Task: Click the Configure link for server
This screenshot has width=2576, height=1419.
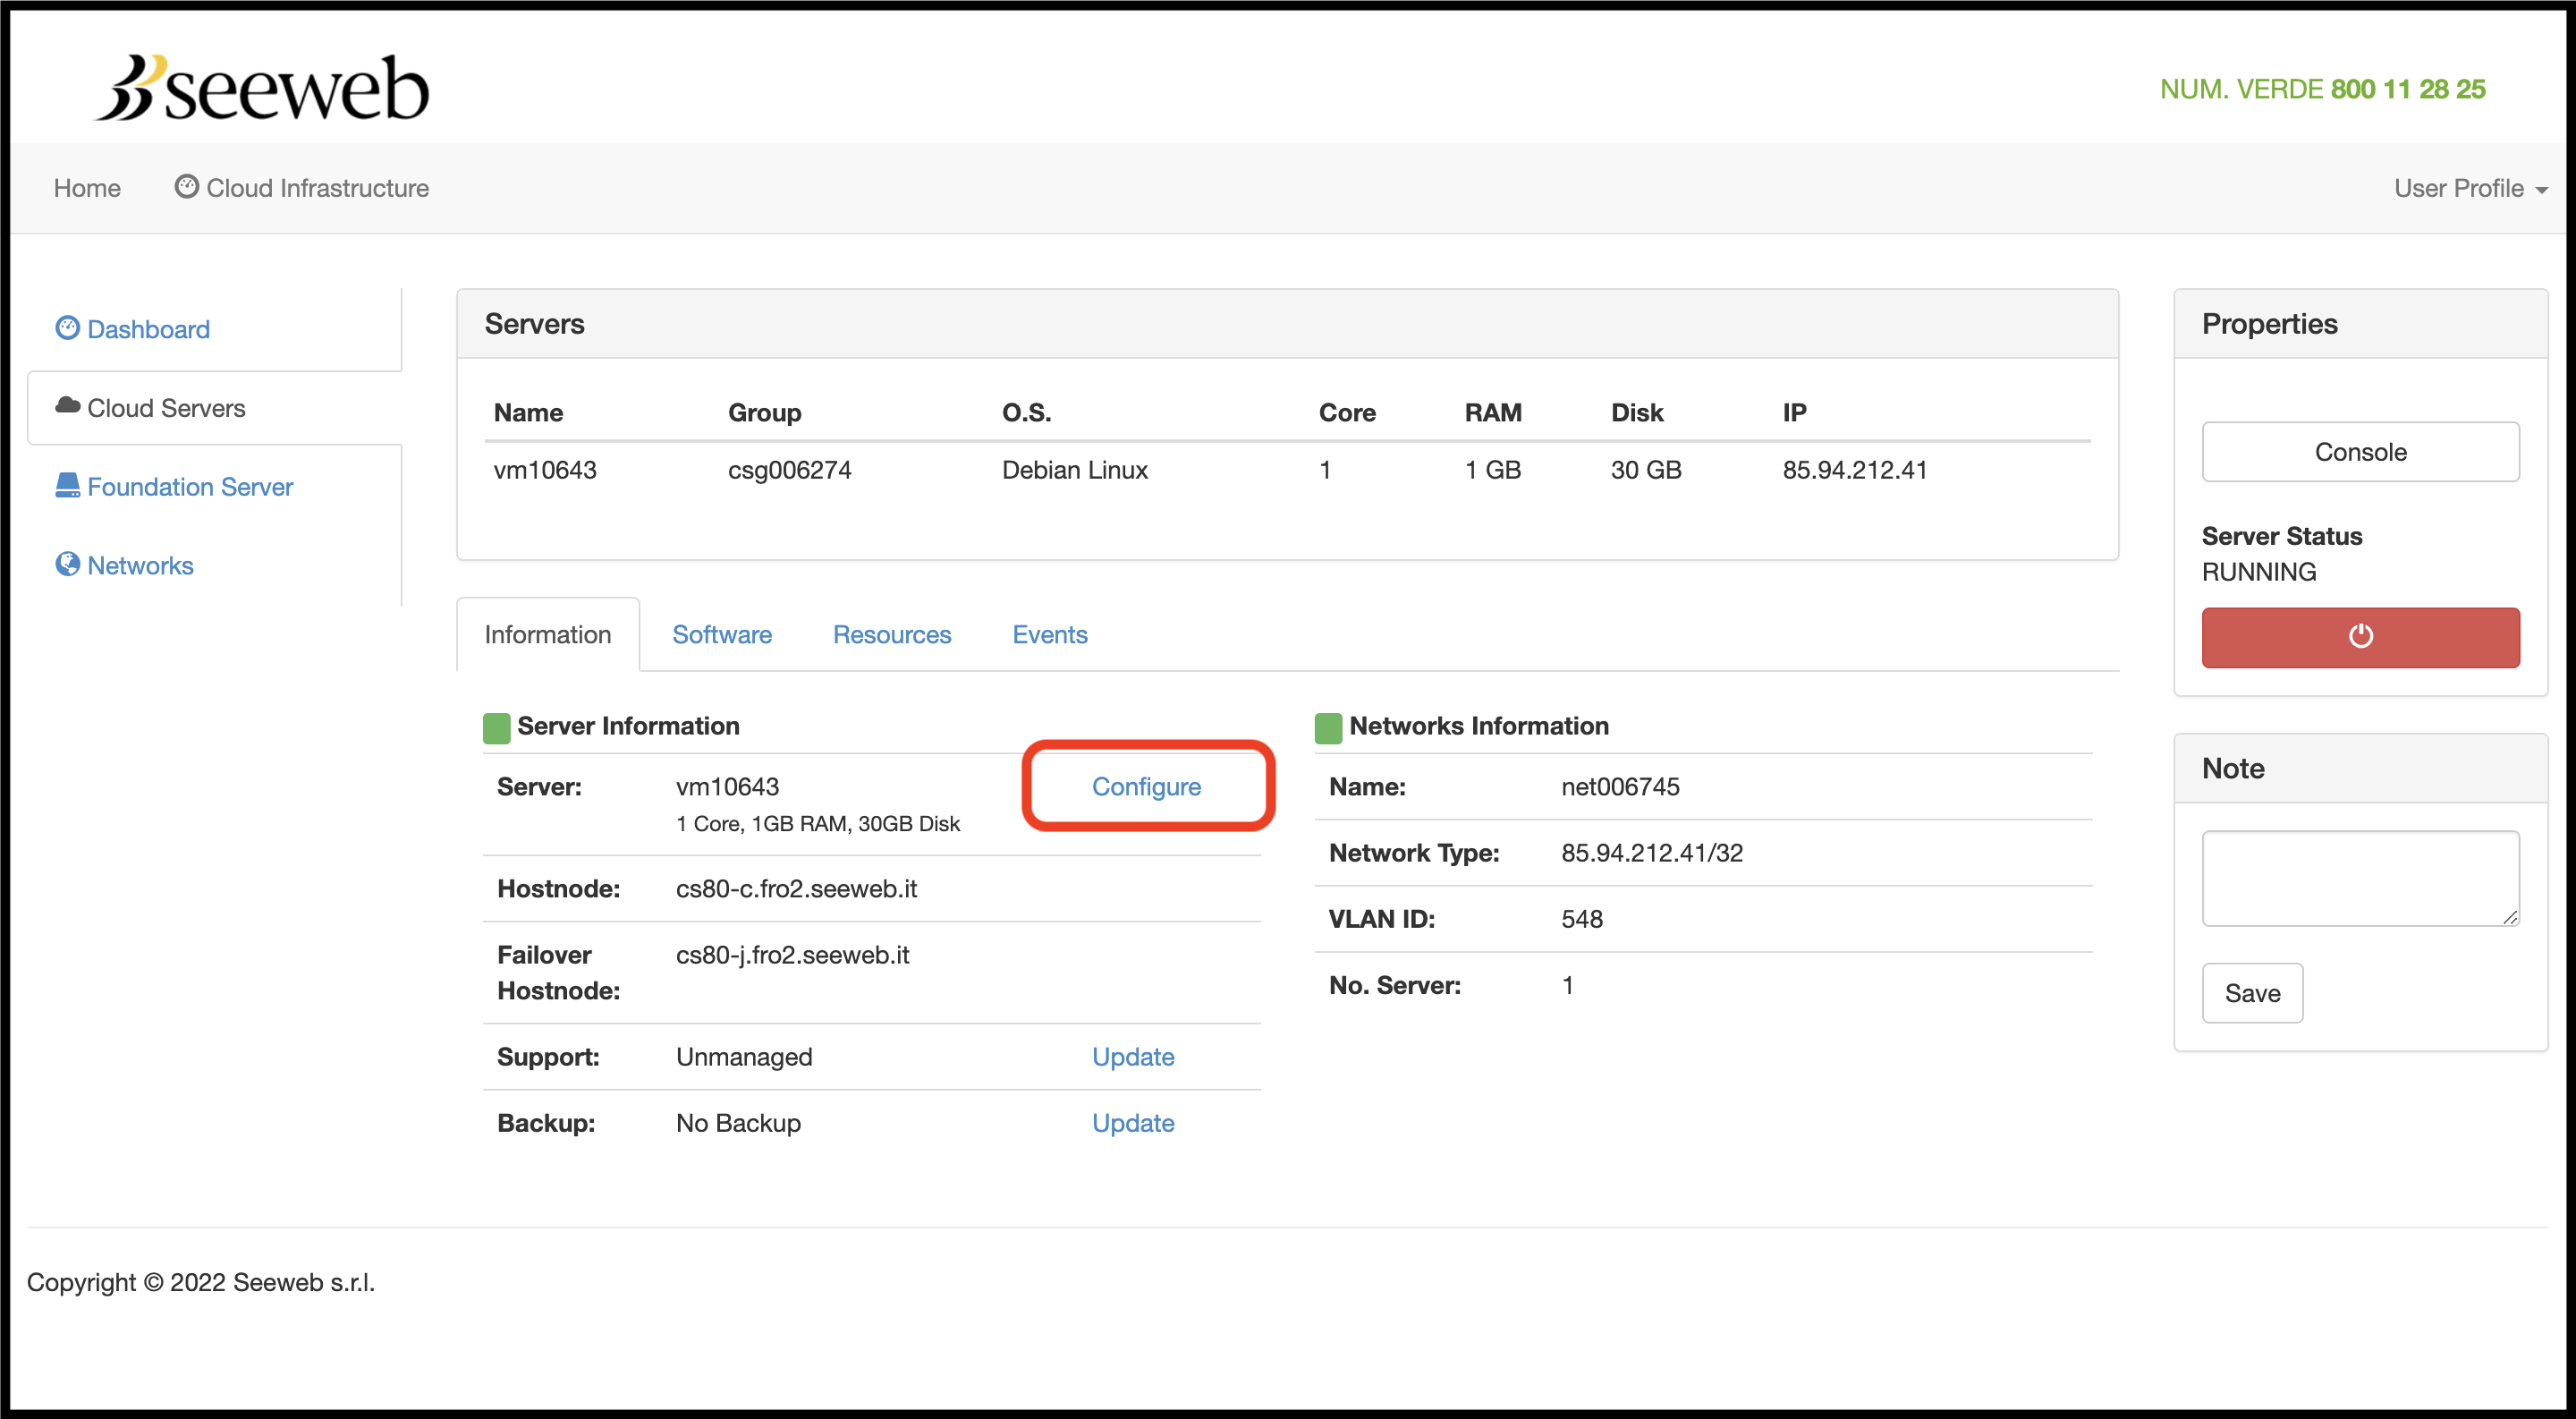Action: pos(1146,787)
